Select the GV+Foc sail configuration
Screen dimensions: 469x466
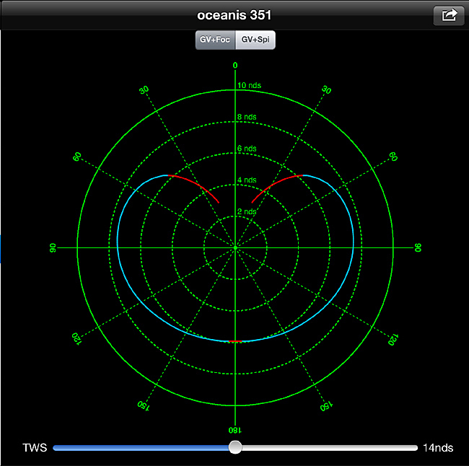215,40
